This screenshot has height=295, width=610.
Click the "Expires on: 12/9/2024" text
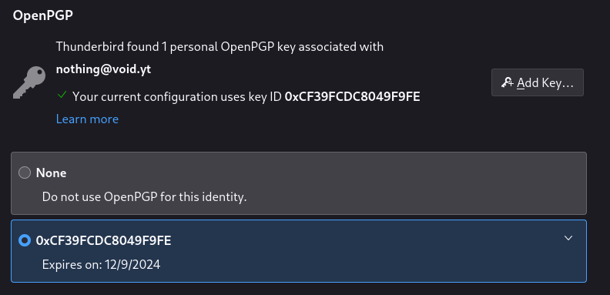tap(101, 265)
